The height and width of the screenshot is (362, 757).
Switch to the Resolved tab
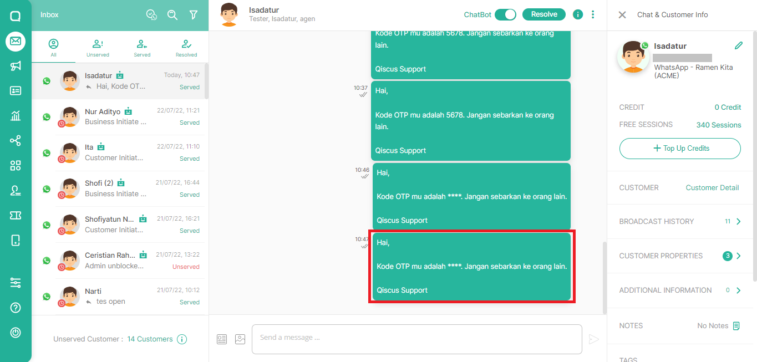[186, 47]
